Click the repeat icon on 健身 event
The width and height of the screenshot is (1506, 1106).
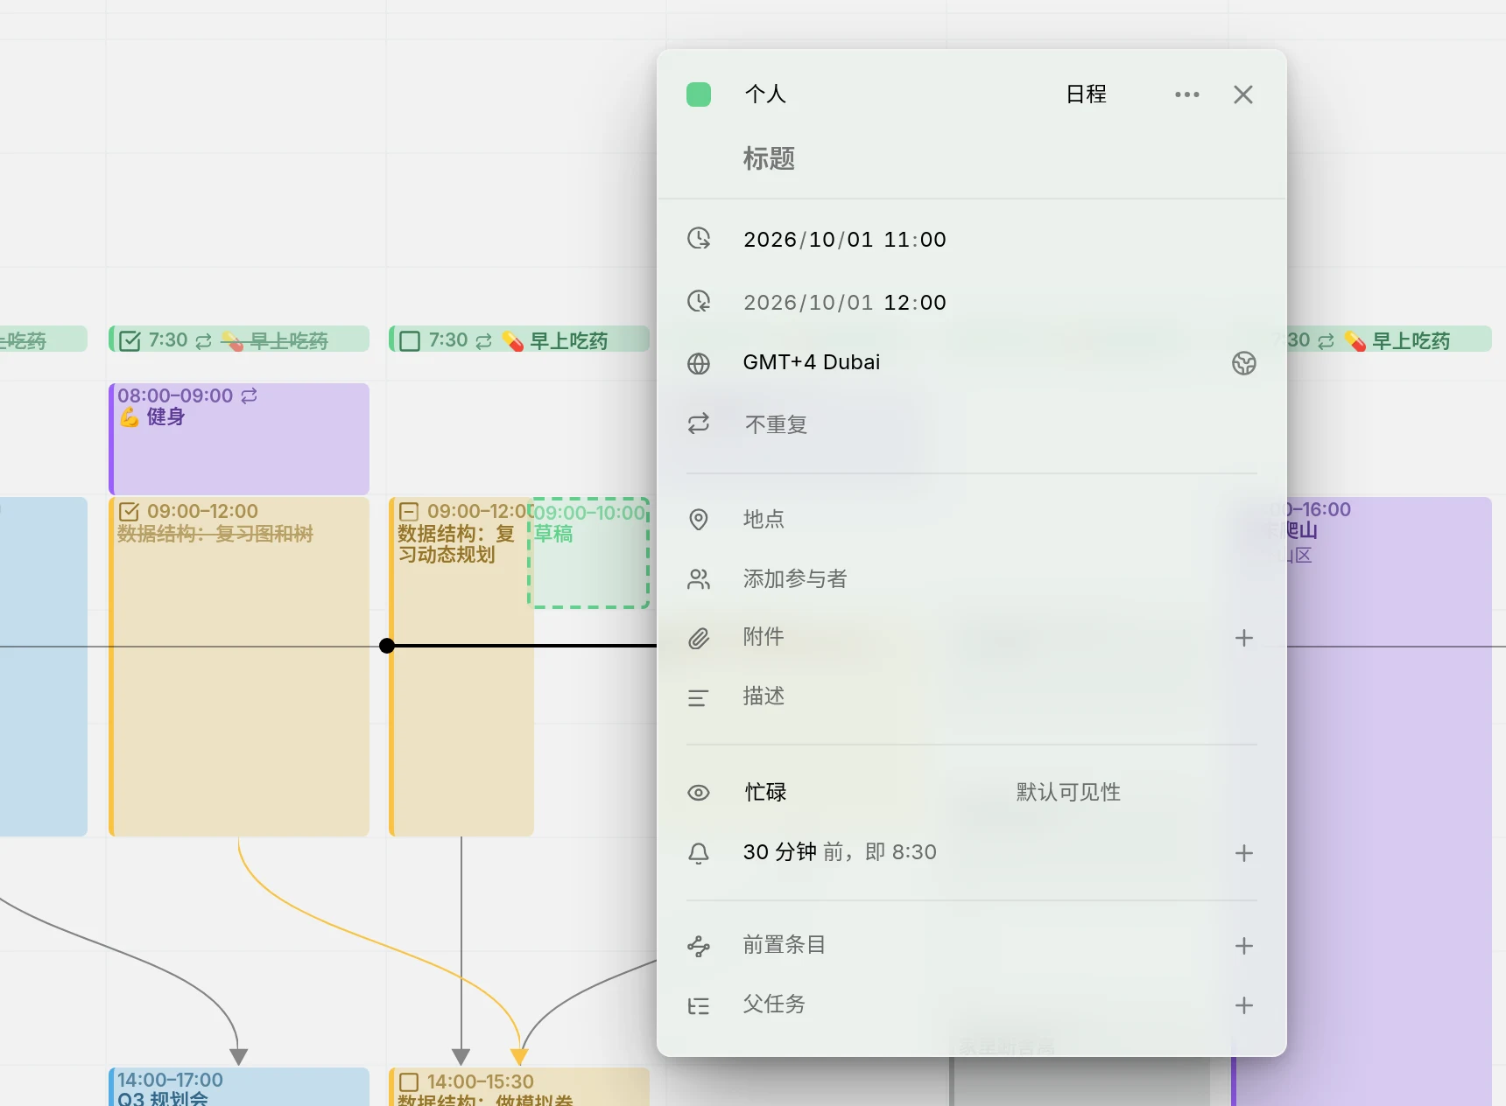[250, 395]
